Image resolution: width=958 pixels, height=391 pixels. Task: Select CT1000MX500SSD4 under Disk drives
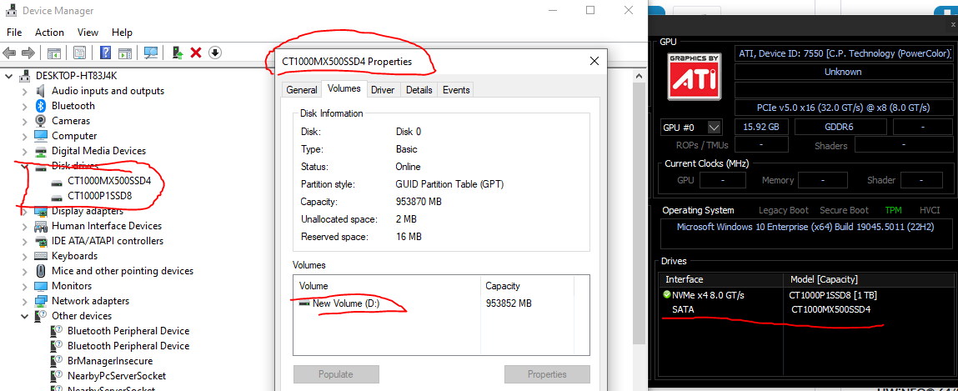(109, 181)
